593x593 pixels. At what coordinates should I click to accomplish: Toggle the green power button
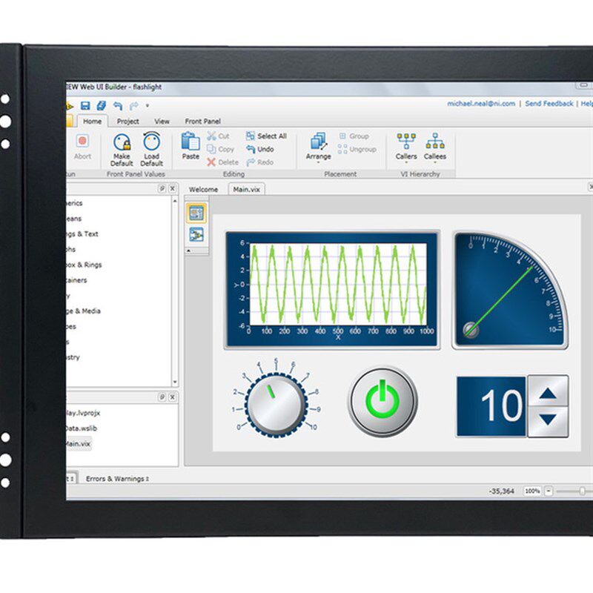(x=382, y=401)
